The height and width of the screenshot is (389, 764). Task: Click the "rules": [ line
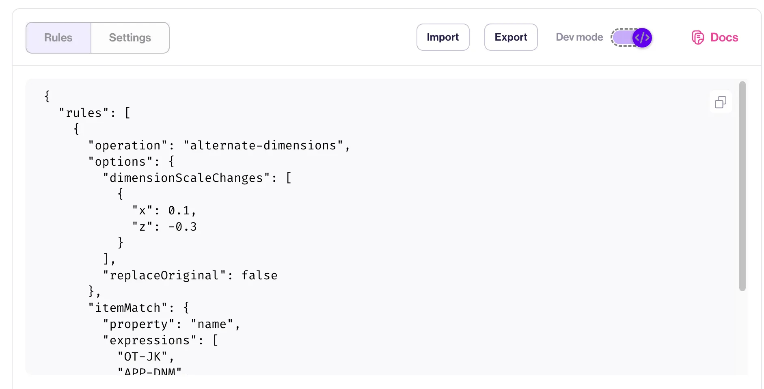(95, 113)
